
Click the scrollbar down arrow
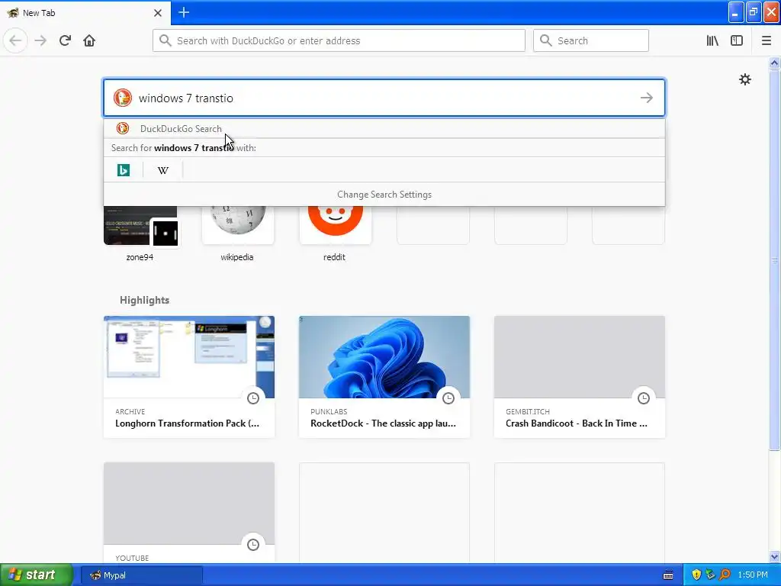coord(774,556)
